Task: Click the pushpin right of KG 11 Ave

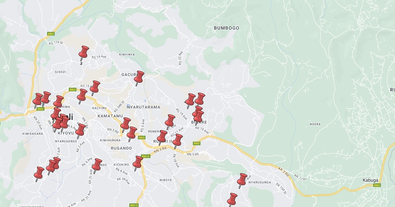Action: click(177, 140)
